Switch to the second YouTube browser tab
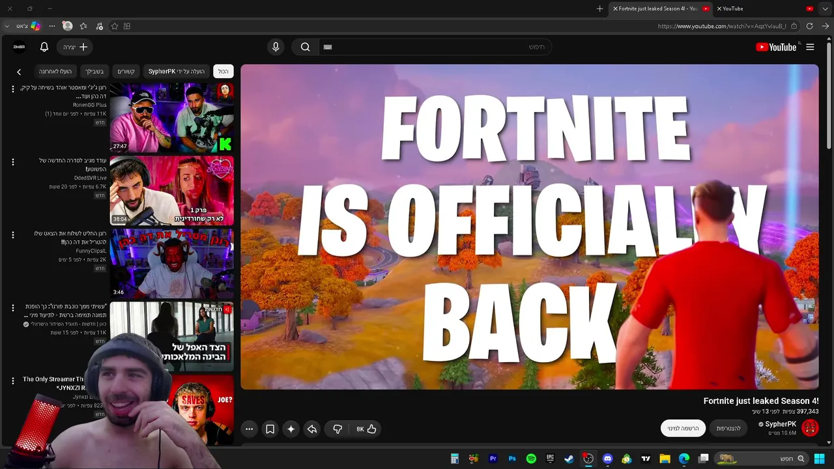Screen dimensions: 834x469 764,8
